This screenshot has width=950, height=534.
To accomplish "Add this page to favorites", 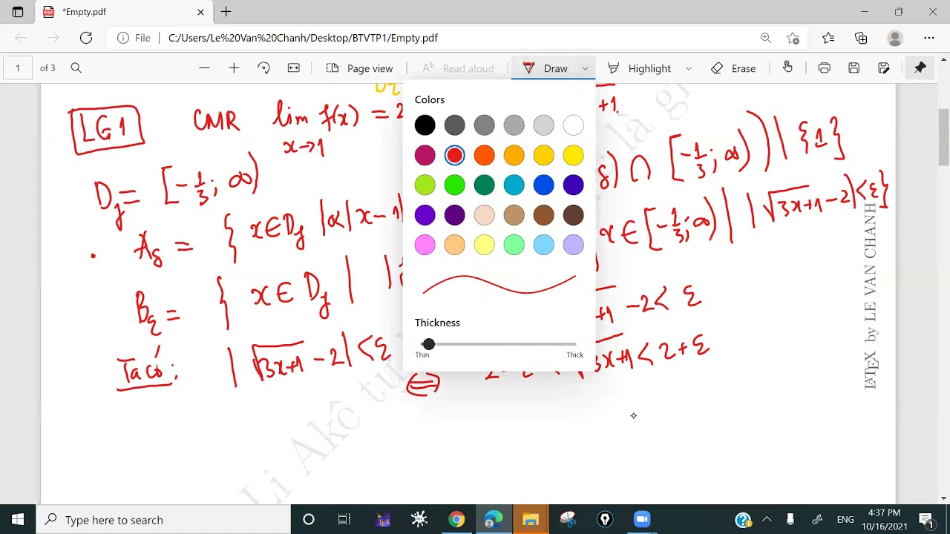I will (x=793, y=38).
